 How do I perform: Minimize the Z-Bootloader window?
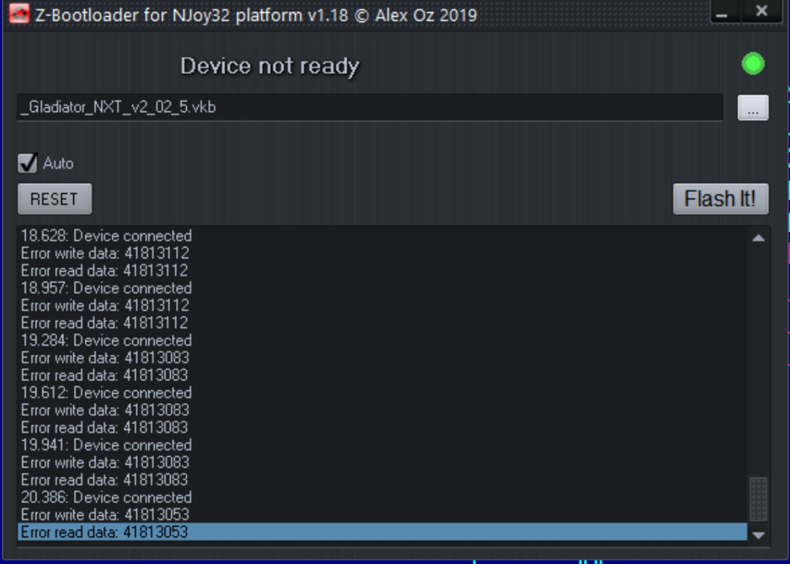click(x=724, y=11)
